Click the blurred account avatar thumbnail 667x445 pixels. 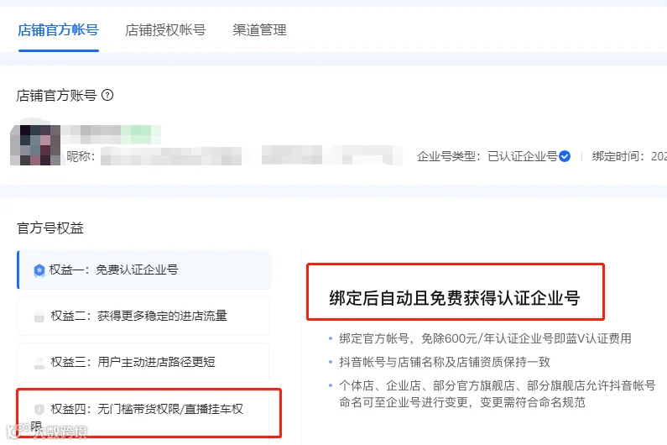35,145
